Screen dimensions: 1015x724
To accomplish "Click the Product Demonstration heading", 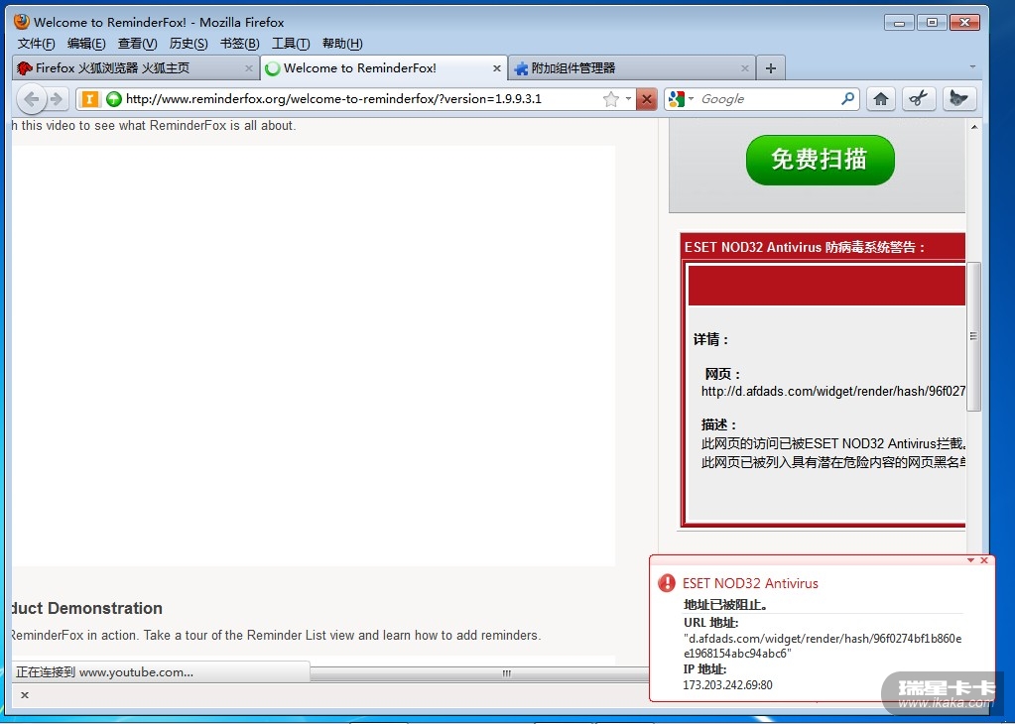I will [x=86, y=608].
